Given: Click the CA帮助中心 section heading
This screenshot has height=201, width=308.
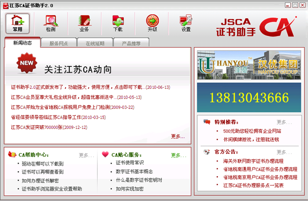Looking at the screenshot, I should [33, 155].
